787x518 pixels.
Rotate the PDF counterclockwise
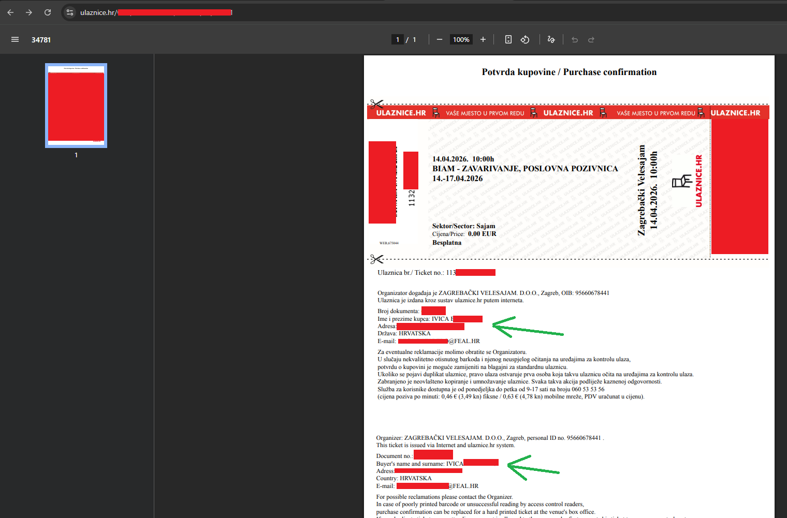click(525, 39)
